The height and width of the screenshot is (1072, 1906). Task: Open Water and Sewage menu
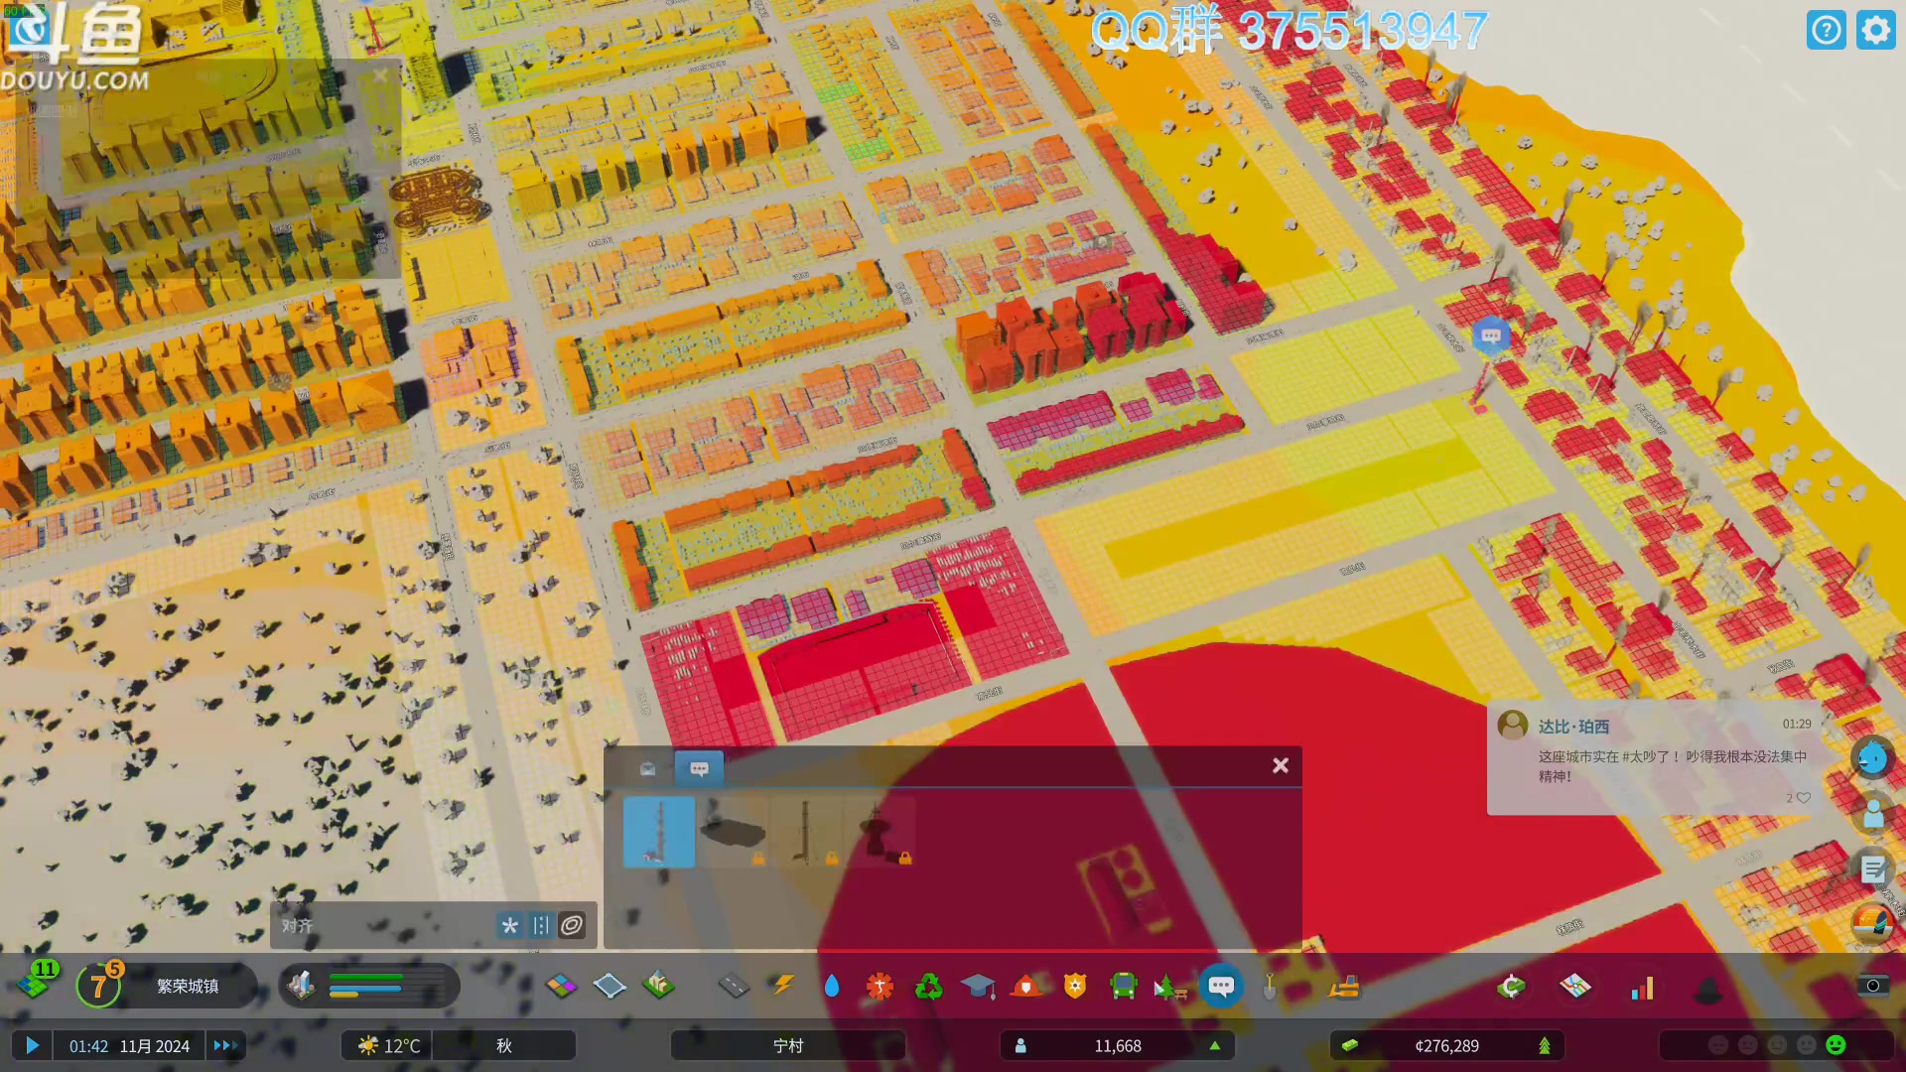[x=832, y=986]
